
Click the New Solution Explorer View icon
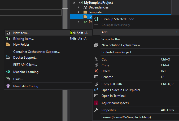[96, 45]
